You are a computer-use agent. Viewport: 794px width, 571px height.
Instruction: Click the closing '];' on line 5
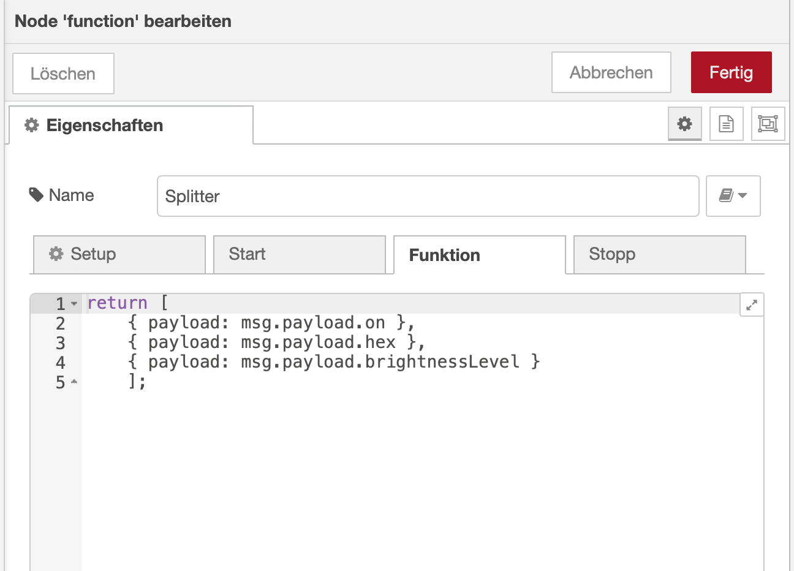click(x=137, y=382)
